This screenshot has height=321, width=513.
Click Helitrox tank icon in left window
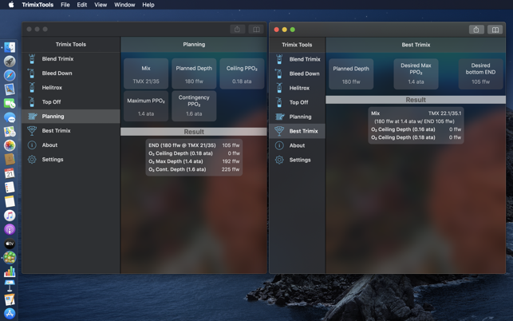[x=32, y=88]
